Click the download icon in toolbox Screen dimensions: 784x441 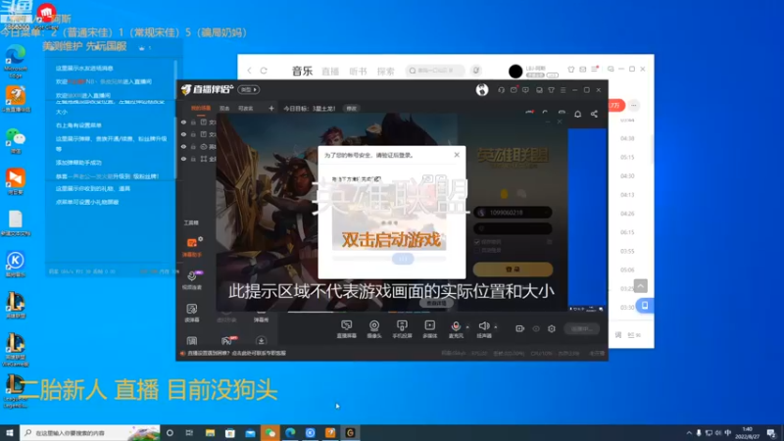(x=261, y=341)
